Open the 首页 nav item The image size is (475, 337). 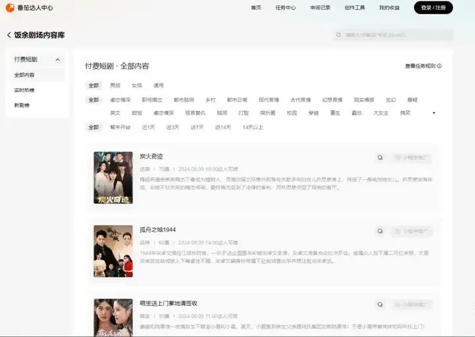coord(256,7)
